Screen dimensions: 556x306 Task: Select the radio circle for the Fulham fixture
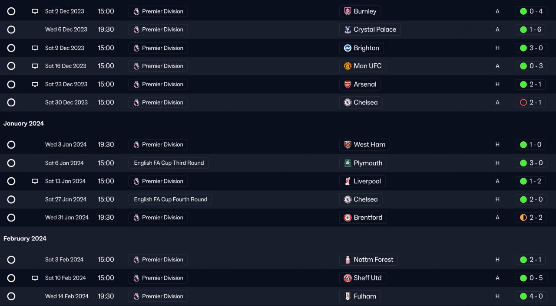click(11, 296)
